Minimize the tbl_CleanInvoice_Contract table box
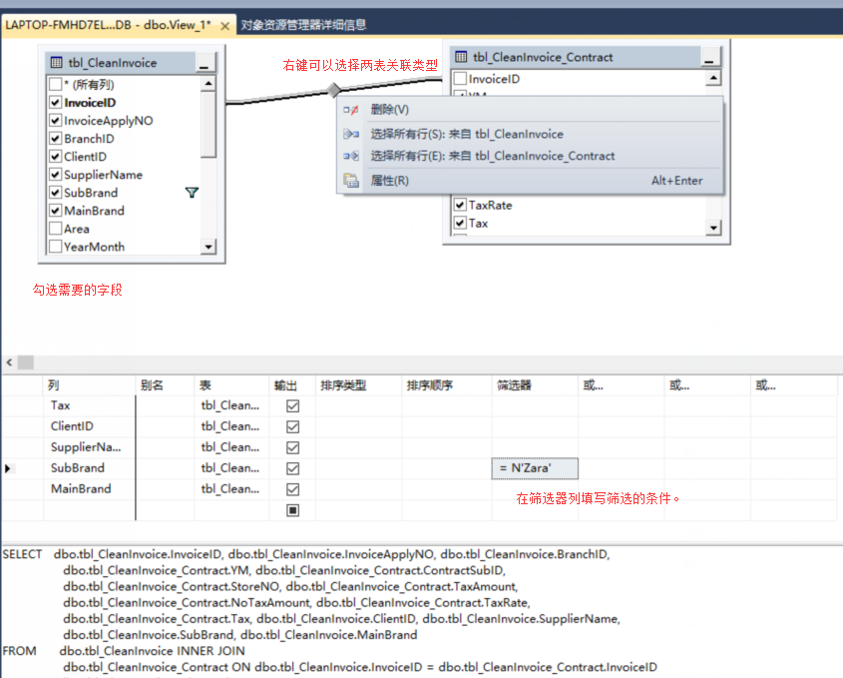Image resolution: width=843 pixels, height=678 pixels. 709,57
